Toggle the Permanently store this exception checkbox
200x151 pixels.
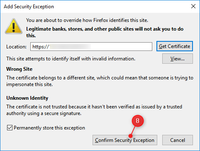(10, 128)
